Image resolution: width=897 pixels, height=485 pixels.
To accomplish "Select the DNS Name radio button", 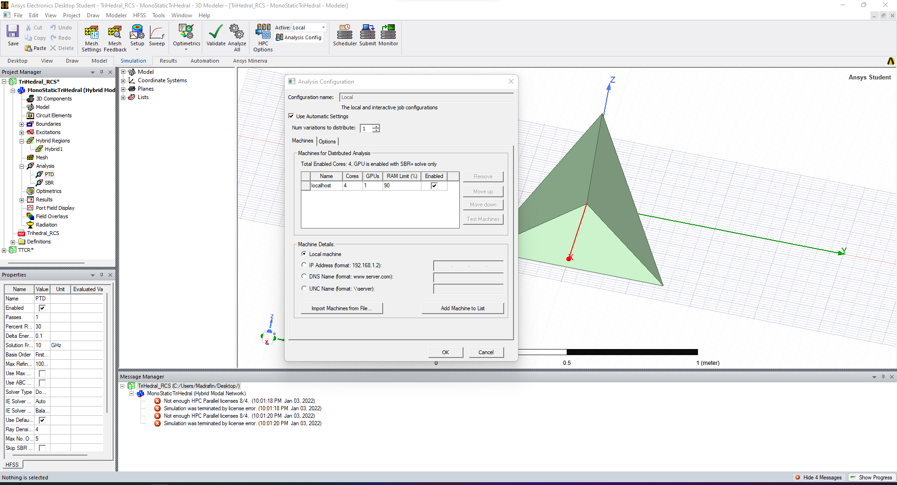I will click(304, 276).
